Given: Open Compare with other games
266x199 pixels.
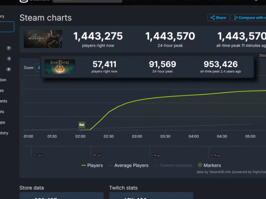Looking at the screenshot, I should click(x=248, y=18).
